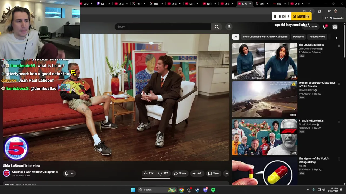Screen dimensions: 346x194
Task: Open YouTube notifications bell
Action: (x=325, y=27)
